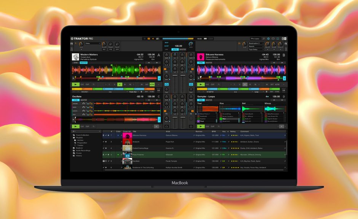The height and width of the screenshot is (219, 358).
Task: Click the headphone cue icon for Deck B
Action: [x=191, y=84]
